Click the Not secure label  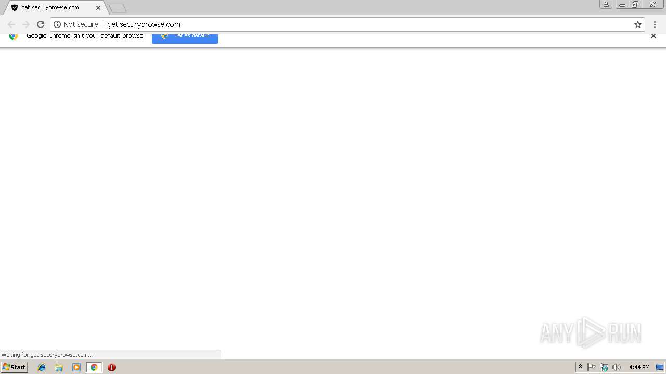pos(81,24)
